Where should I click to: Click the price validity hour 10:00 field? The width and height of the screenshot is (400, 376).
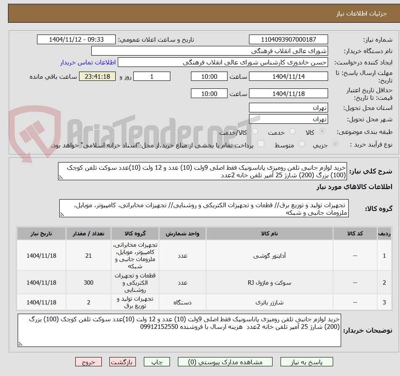209,93
